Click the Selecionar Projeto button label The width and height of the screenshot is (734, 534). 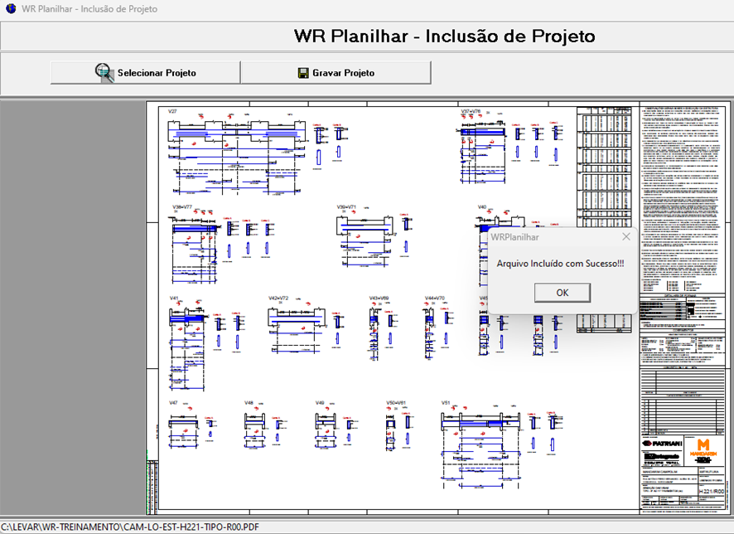157,73
